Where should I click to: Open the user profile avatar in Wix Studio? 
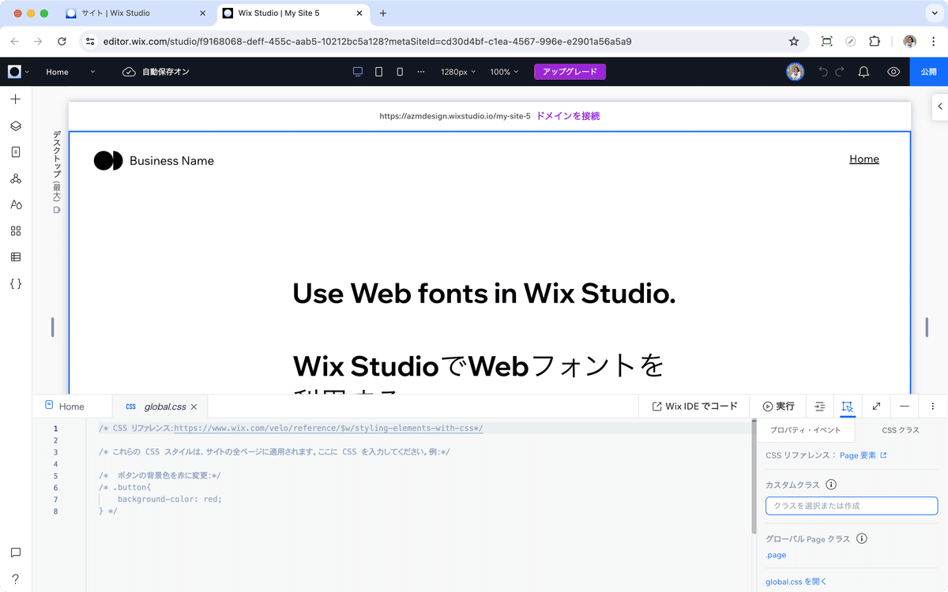796,72
